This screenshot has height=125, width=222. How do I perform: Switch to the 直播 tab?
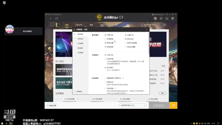[91, 25]
